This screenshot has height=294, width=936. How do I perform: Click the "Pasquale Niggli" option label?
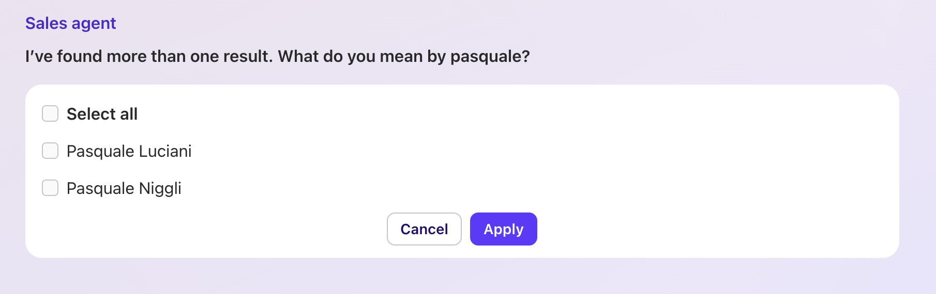(124, 188)
